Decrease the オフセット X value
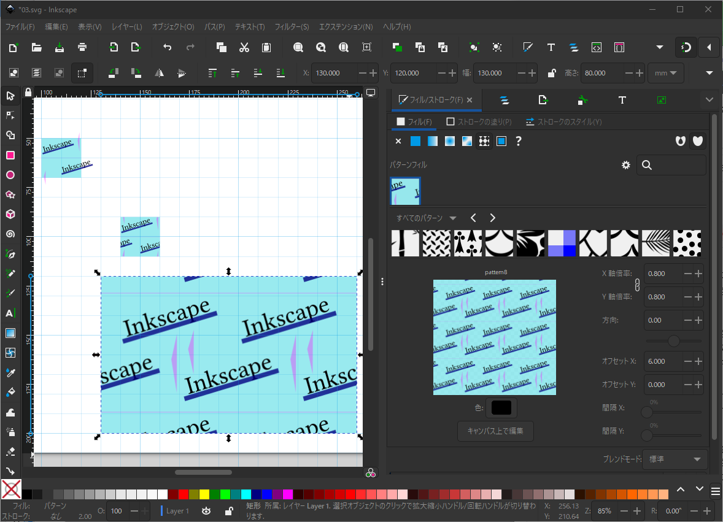This screenshot has width=723, height=522. (688, 361)
